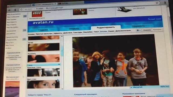Click the Повторить button
The width and height of the screenshot is (173, 97).
tap(157, 30)
